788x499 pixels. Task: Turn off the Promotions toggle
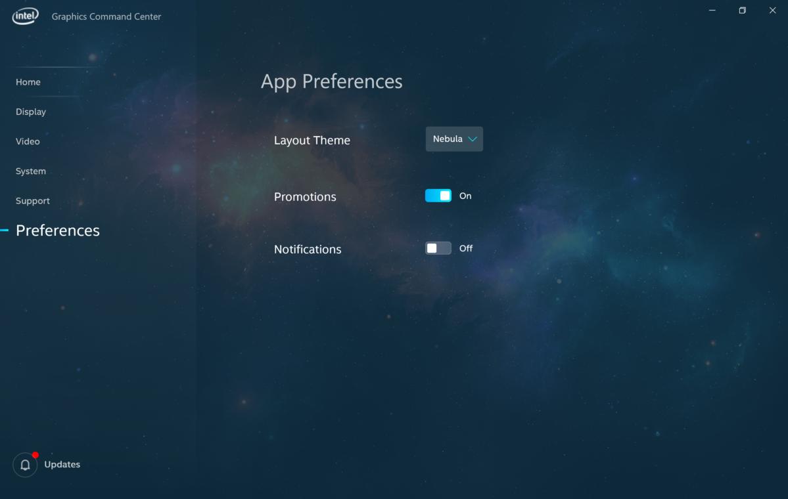tap(438, 196)
